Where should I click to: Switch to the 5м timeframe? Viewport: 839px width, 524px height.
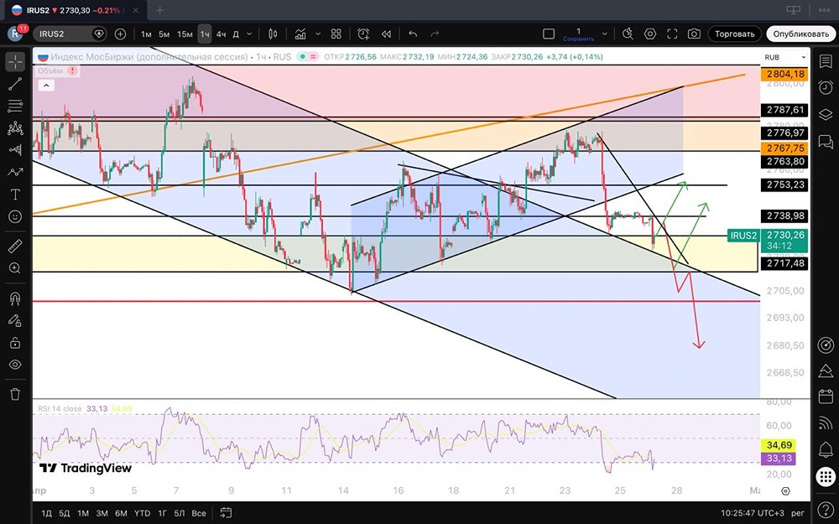[x=164, y=34]
